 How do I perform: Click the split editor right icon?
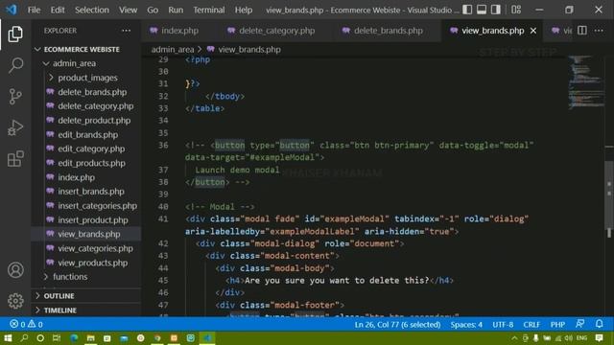point(582,31)
